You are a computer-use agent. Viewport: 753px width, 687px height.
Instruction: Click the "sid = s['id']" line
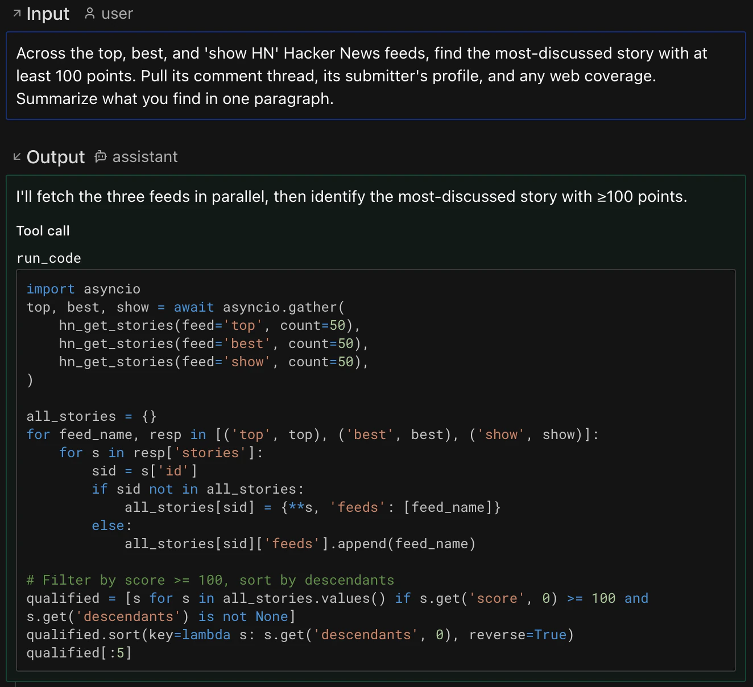point(144,471)
